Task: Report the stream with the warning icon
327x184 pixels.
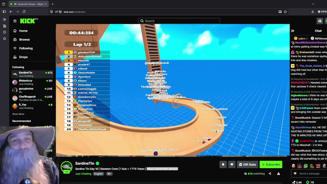Action: [278, 174]
